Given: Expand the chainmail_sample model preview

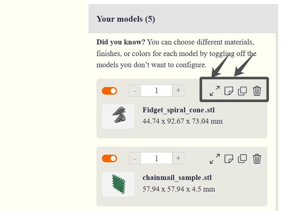Looking at the screenshot, I should (215, 158).
